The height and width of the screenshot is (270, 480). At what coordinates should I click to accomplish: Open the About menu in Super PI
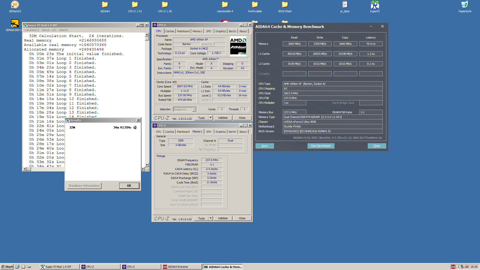pos(49,30)
